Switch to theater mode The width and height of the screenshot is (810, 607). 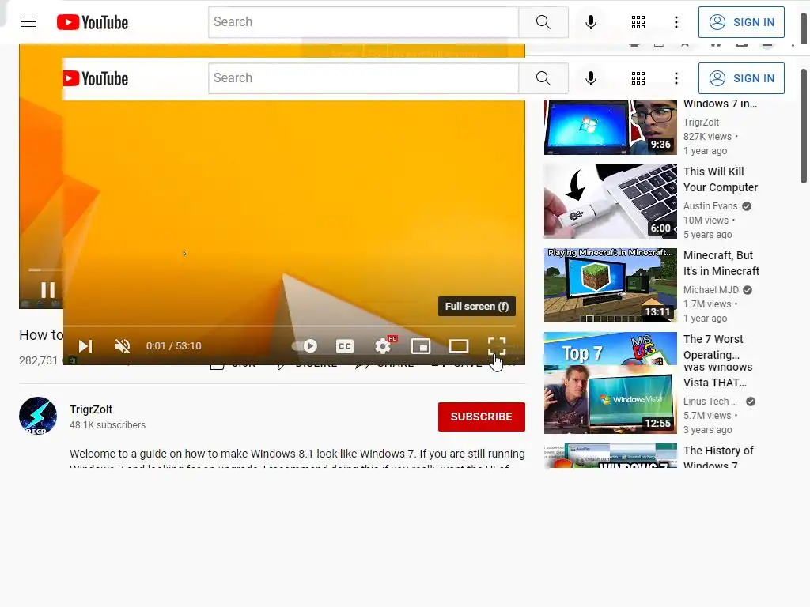[459, 346]
